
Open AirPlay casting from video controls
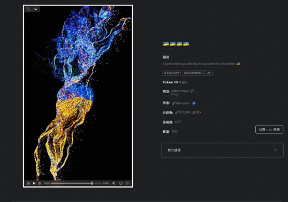(120, 183)
